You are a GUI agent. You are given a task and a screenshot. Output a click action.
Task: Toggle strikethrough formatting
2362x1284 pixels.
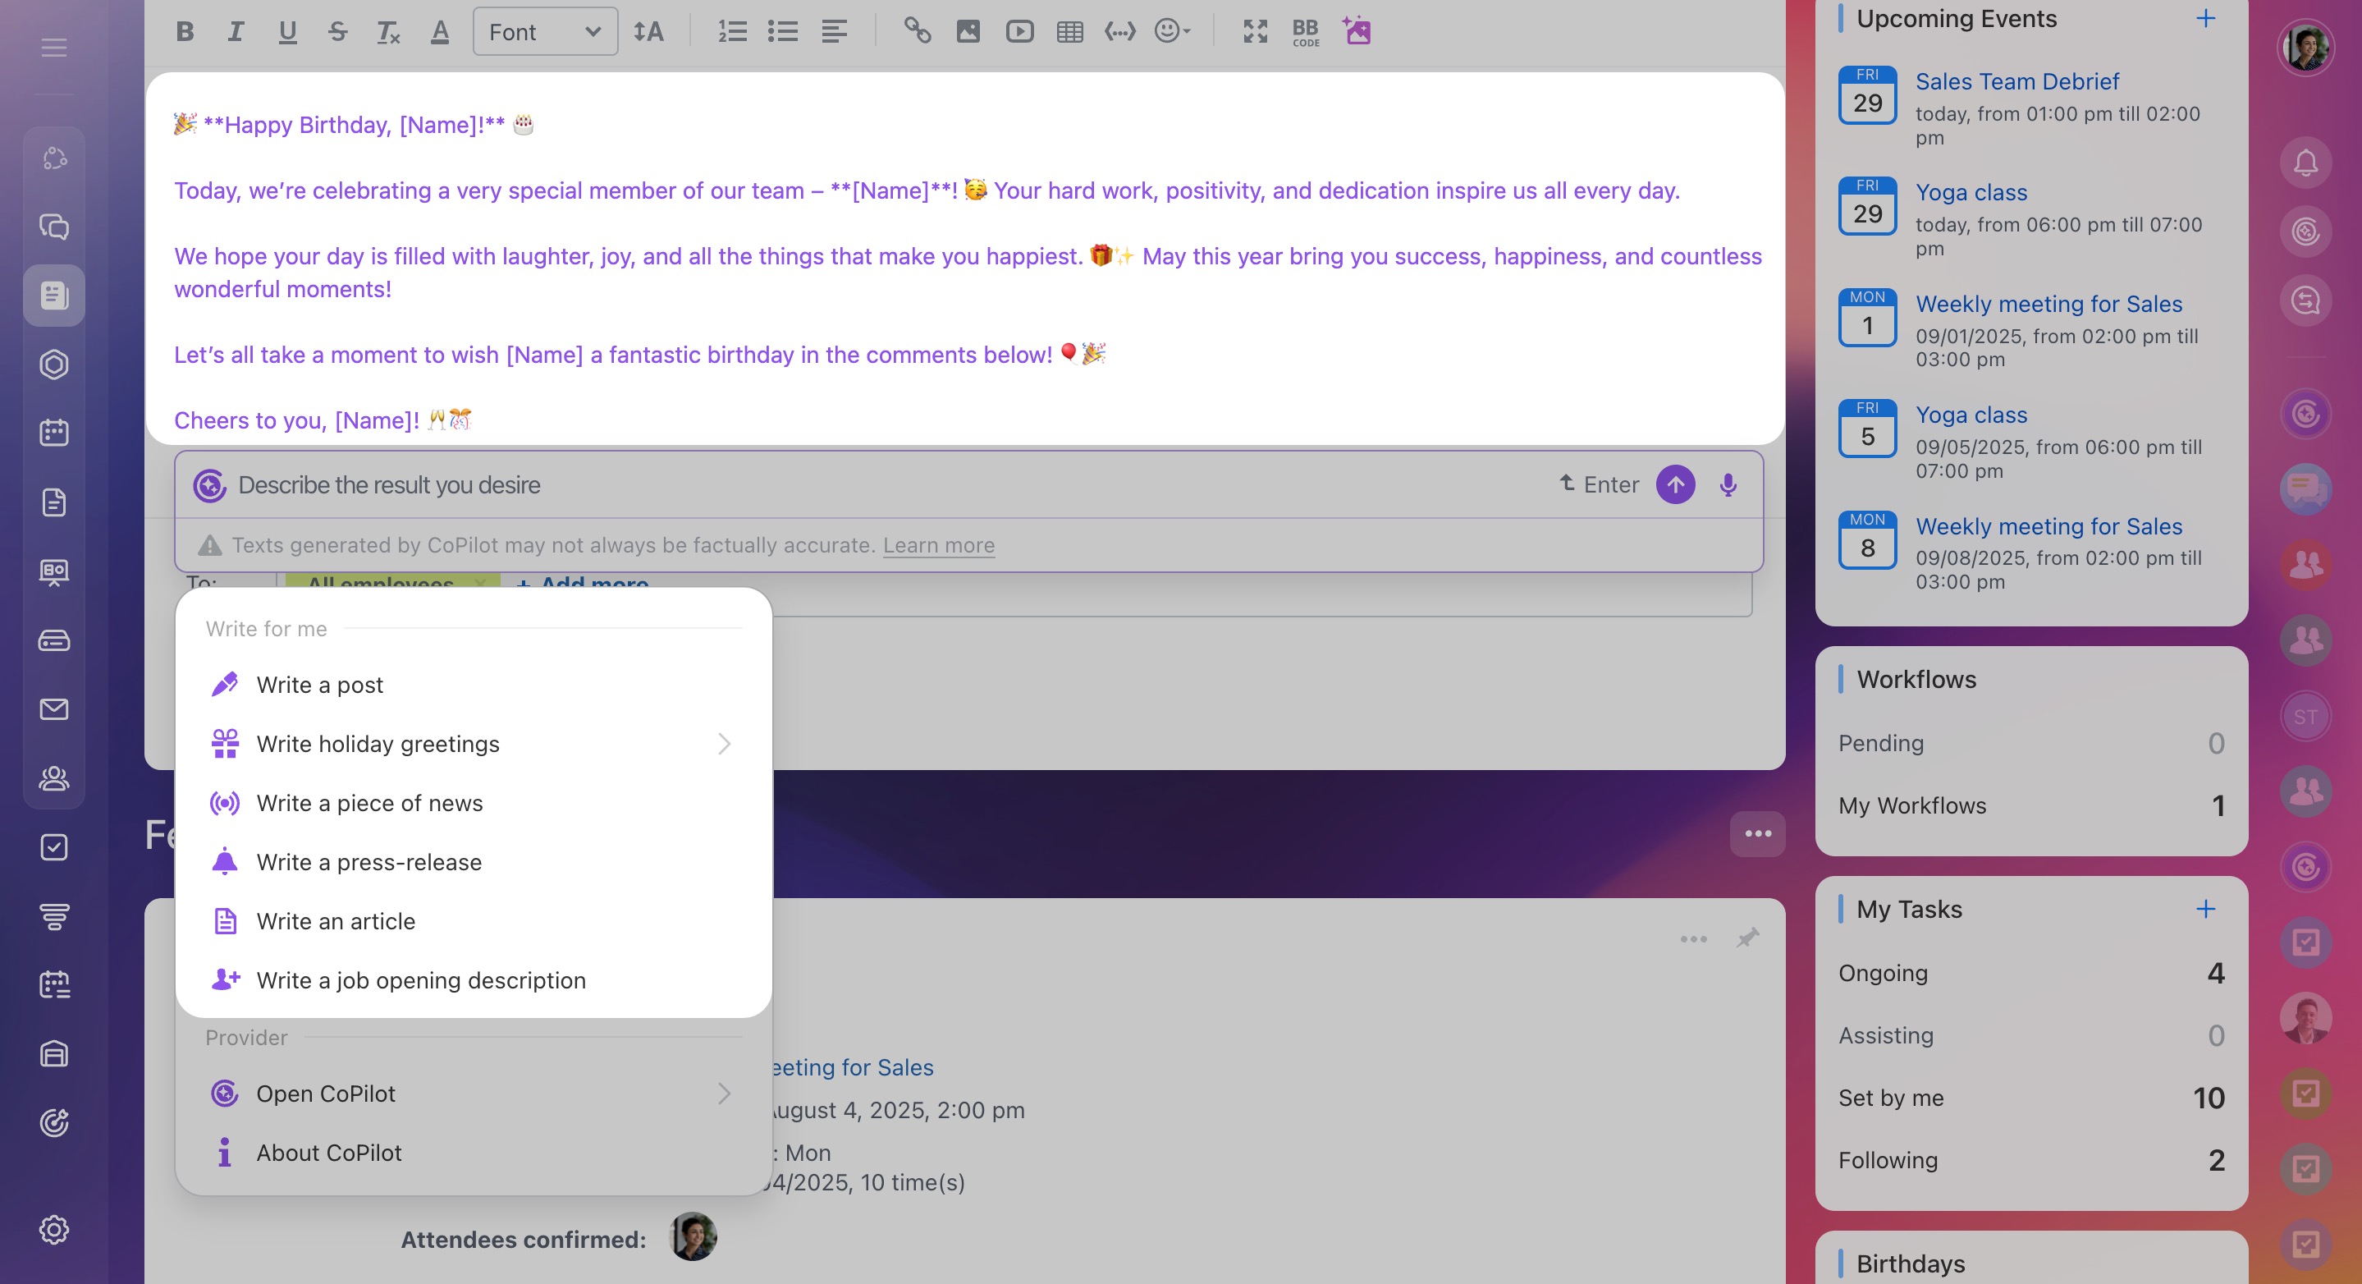[x=337, y=32]
